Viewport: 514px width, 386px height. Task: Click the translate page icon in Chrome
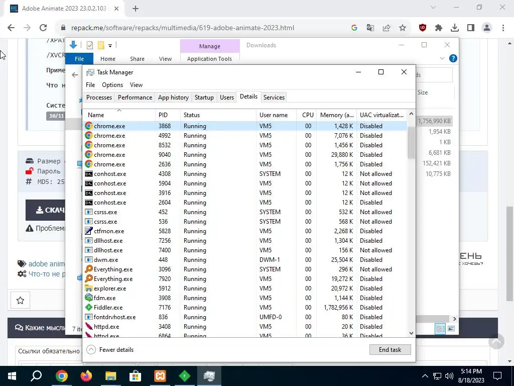(x=370, y=28)
